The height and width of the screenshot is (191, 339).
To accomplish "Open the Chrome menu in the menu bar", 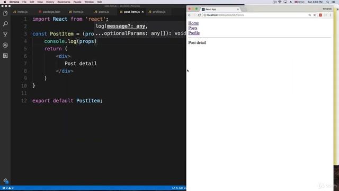I will (14, 2).
